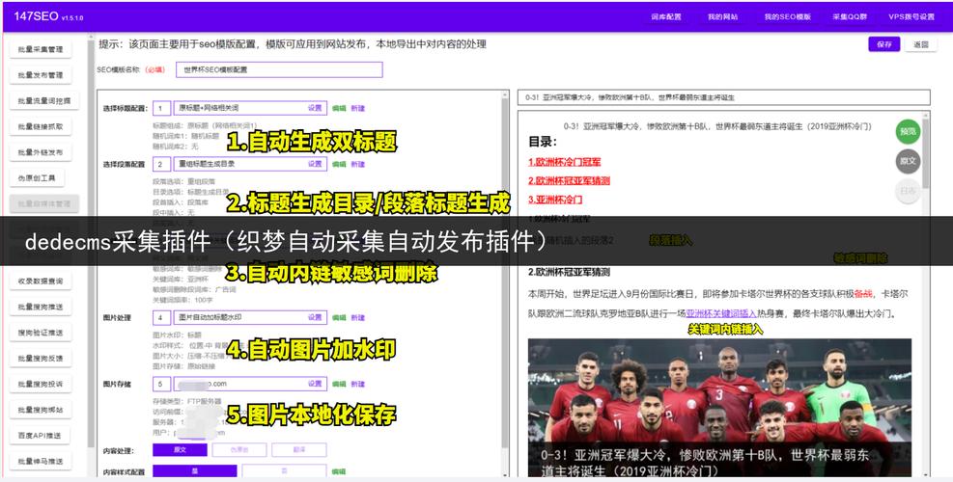Open 我的SEO模版 in the top bar
The width and height of the screenshot is (953, 482).
point(788,17)
